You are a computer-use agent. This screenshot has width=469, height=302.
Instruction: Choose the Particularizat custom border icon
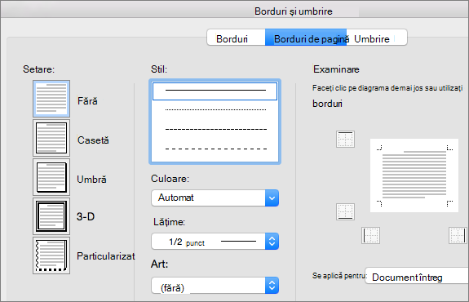pyautogui.click(x=51, y=255)
